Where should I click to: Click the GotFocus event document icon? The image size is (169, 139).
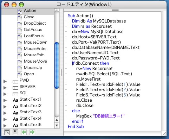(20, 31)
